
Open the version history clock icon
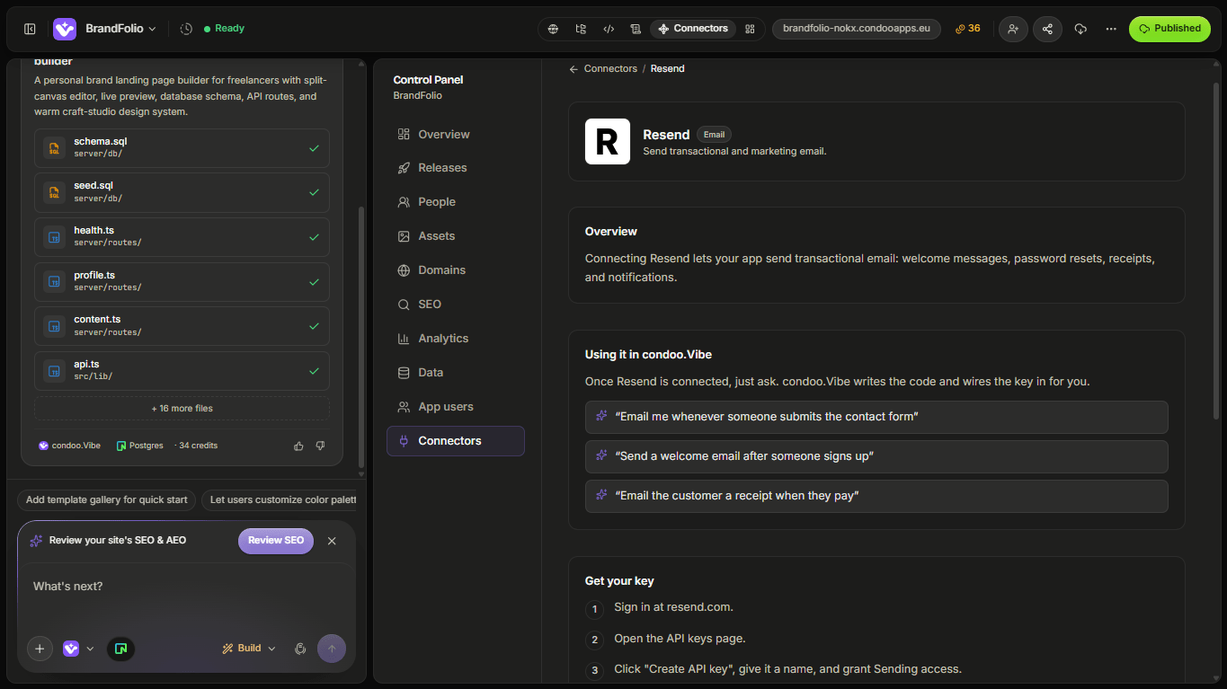186,29
